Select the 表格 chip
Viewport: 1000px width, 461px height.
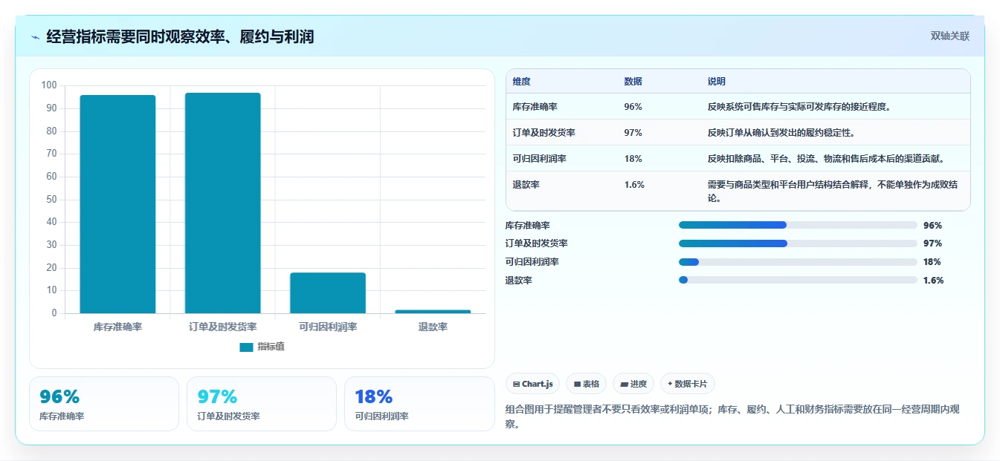point(586,384)
